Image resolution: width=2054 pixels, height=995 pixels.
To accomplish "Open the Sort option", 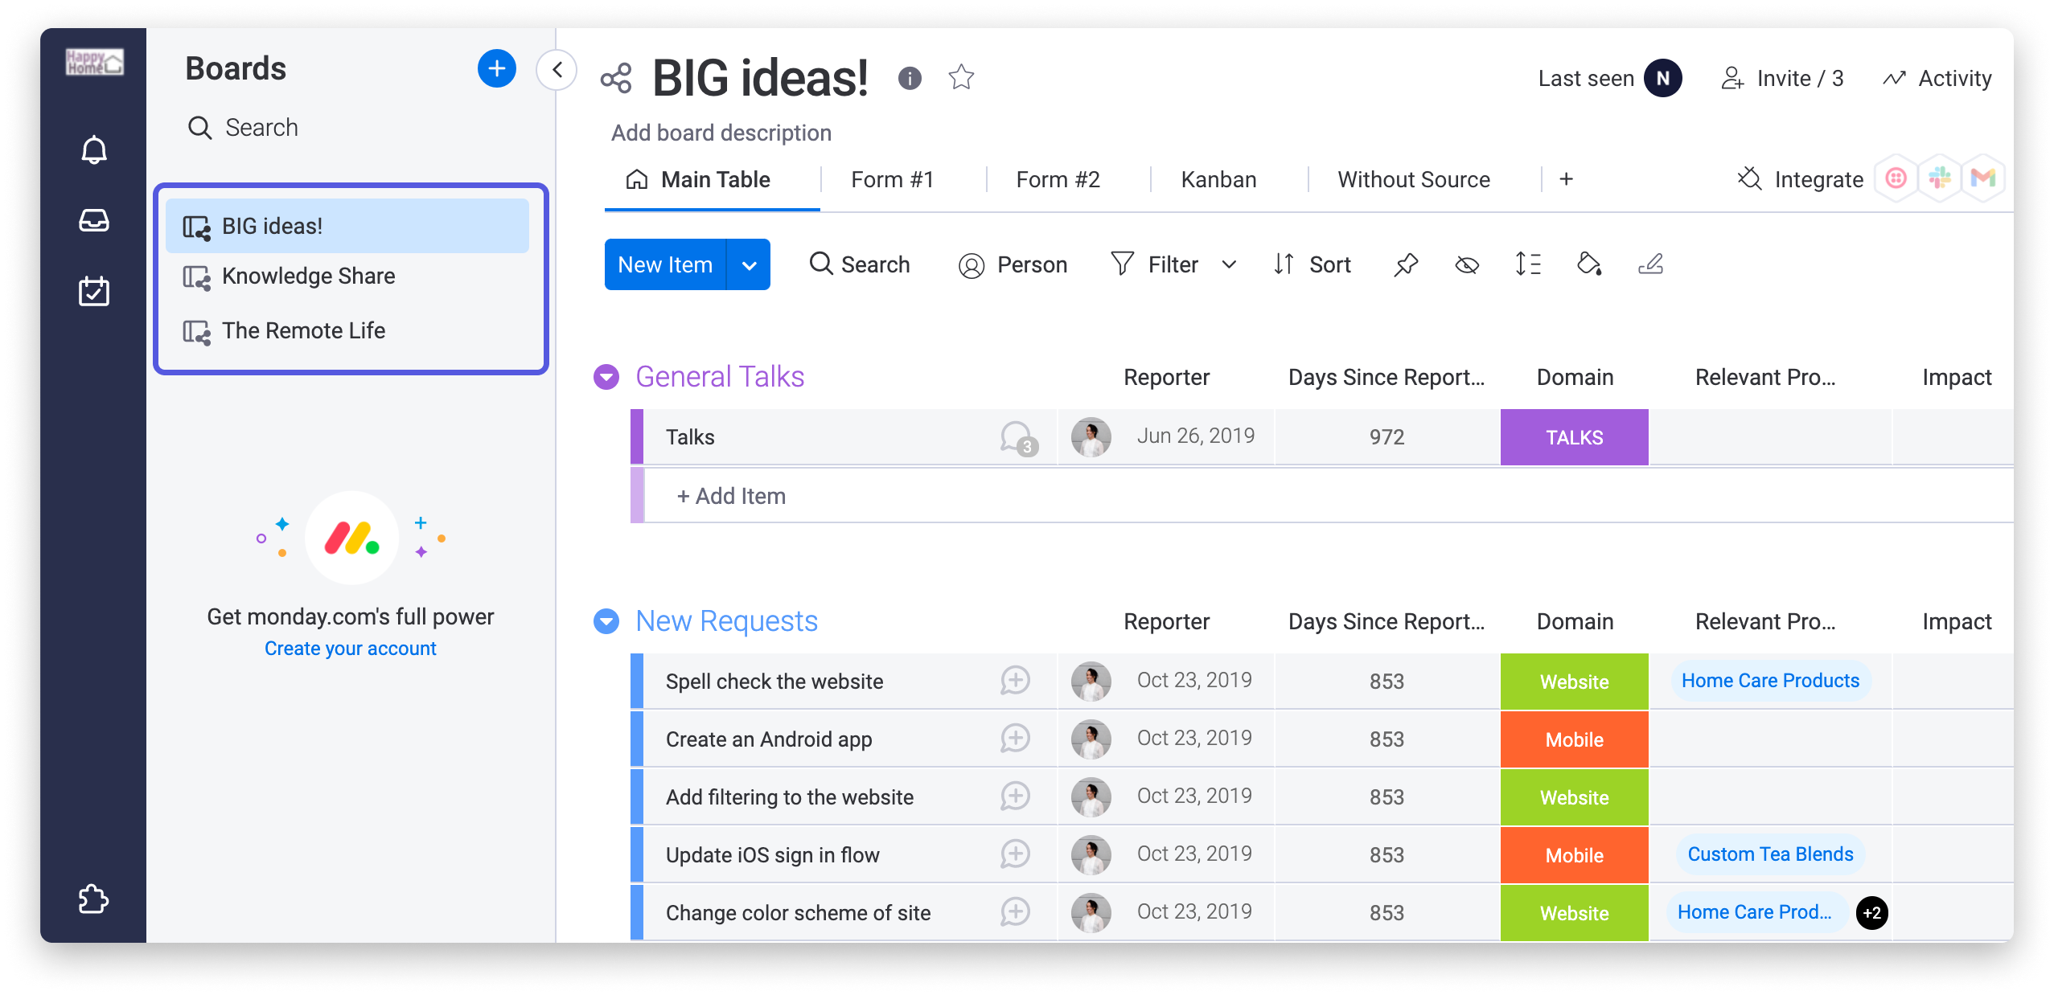I will coord(1313,264).
